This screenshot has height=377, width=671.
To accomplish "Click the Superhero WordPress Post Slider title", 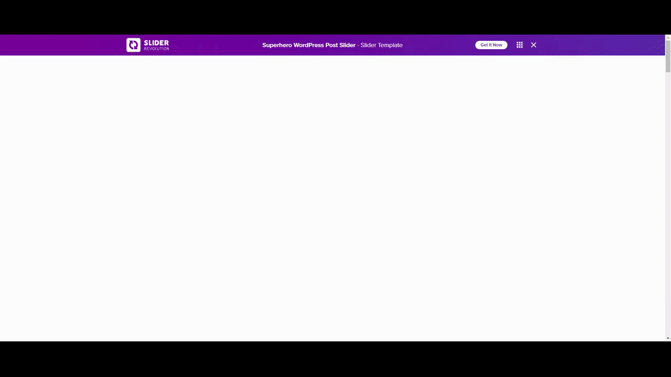I will (x=309, y=45).
